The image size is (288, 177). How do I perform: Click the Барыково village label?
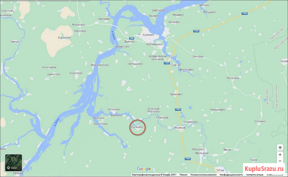click(65, 38)
